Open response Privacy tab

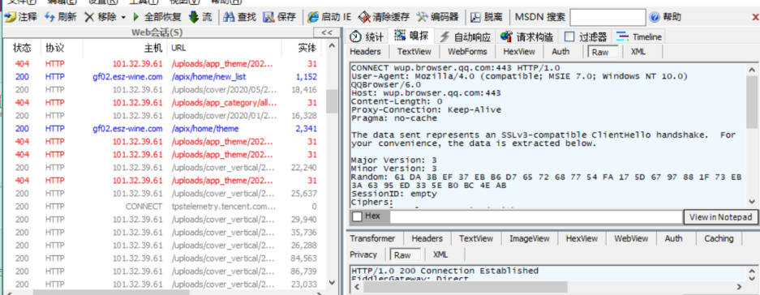[x=363, y=254]
